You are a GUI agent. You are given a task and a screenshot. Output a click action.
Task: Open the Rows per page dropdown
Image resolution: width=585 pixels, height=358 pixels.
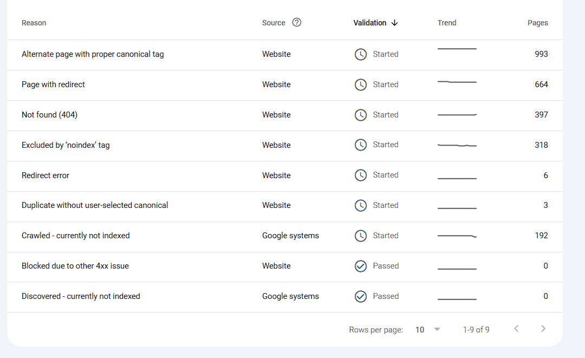[428, 329]
